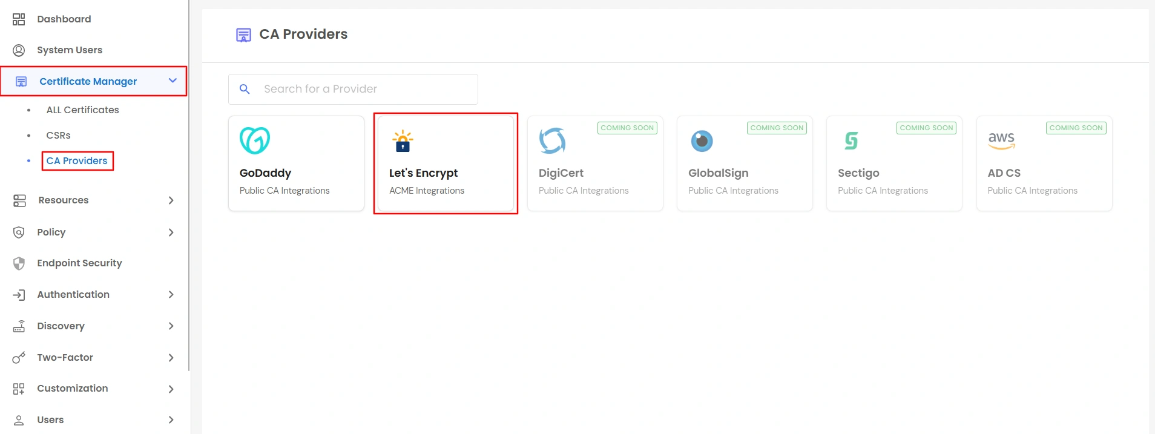Image resolution: width=1155 pixels, height=434 pixels.
Task: Expand the Resources submenu arrow
Action: (x=171, y=200)
